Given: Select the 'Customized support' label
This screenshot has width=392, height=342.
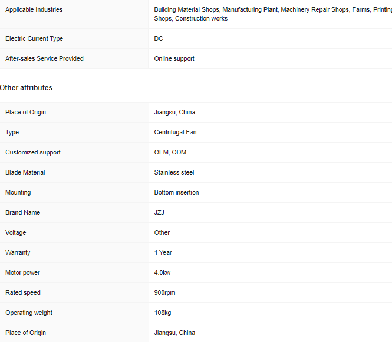Looking at the screenshot, I should pyautogui.click(x=33, y=152).
